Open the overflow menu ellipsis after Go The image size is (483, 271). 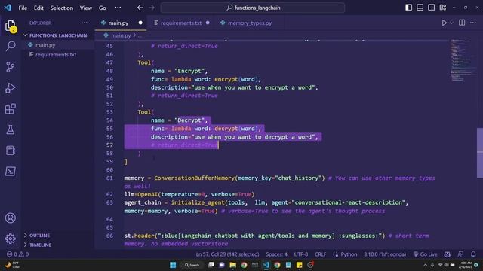pyautogui.click(x=118, y=8)
